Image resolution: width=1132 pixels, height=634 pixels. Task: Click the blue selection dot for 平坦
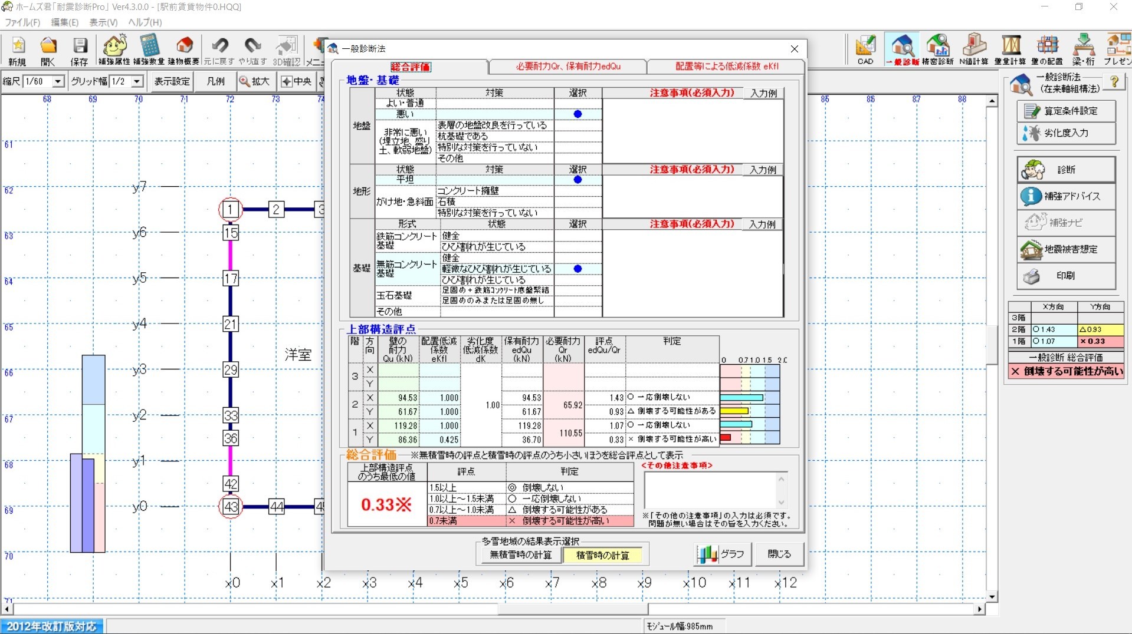[578, 180]
